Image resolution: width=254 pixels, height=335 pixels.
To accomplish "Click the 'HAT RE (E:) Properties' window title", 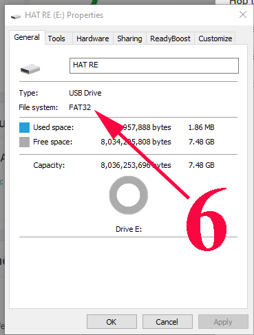I will click(x=64, y=15).
